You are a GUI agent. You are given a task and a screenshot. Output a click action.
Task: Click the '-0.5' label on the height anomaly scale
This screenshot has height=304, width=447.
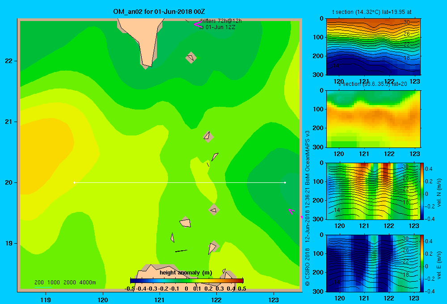point(130,289)
